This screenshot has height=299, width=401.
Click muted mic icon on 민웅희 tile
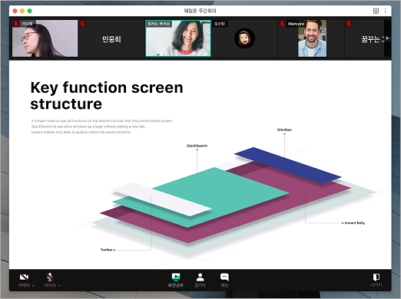click(83, 24)
